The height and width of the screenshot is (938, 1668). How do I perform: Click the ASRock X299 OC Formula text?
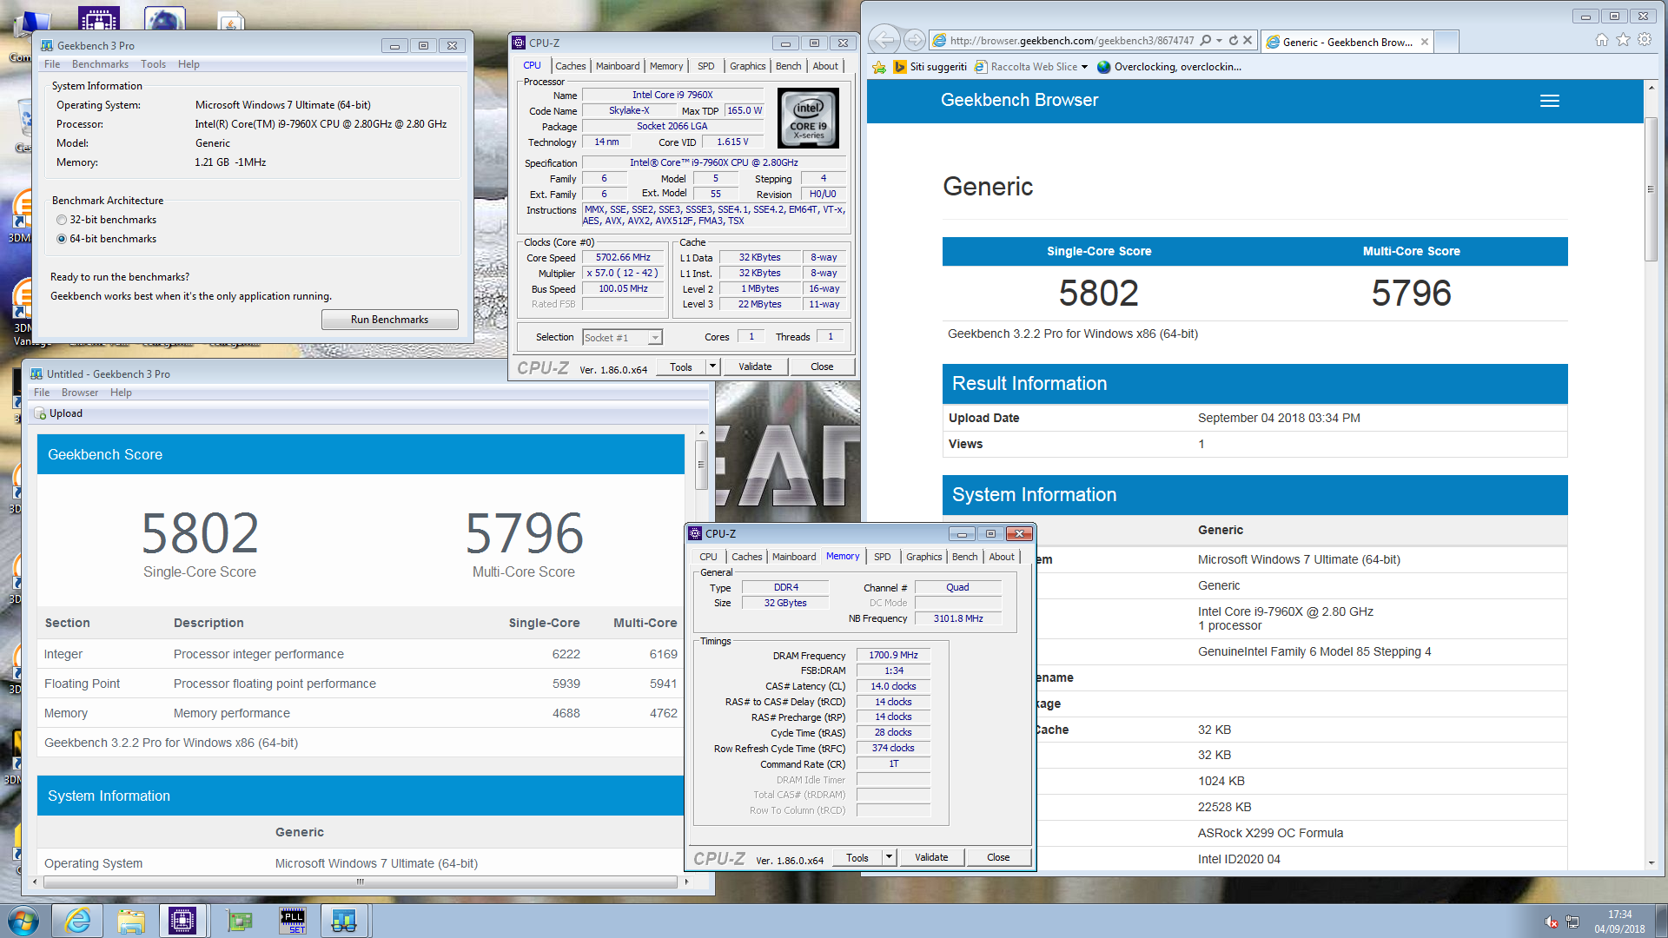(x=1270, y=833)
